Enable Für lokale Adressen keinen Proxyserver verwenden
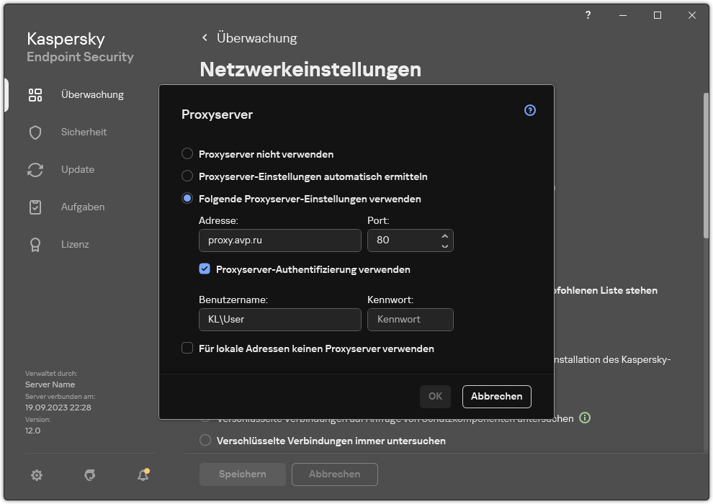713x504 pixels. [x=188, y=348]
